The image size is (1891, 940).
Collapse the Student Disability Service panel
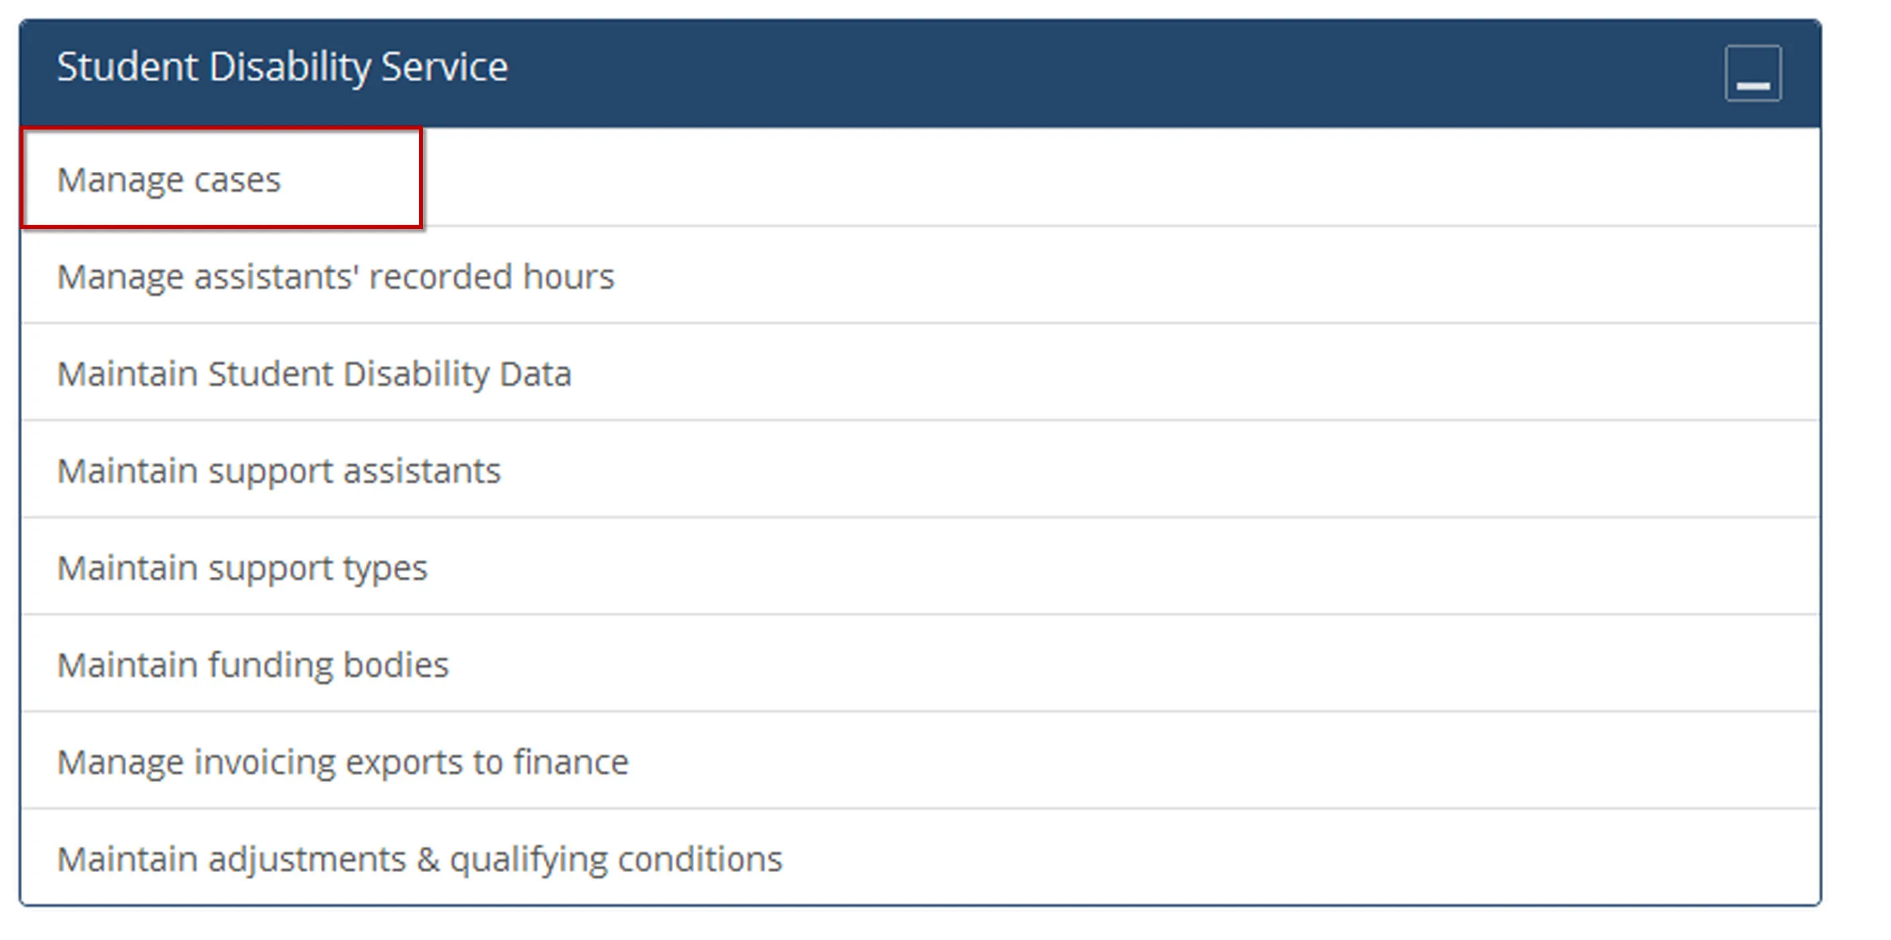pos(1752,73)
